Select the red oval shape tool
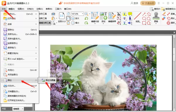The height and width of the screenshot is (112, 176). (x=144, y=18)
